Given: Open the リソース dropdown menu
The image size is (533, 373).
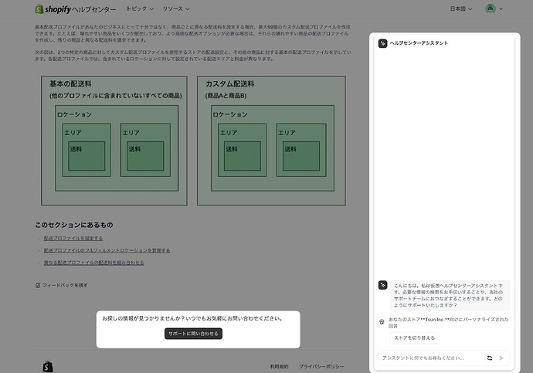Looking at the screenshot, I should (176, 8).
